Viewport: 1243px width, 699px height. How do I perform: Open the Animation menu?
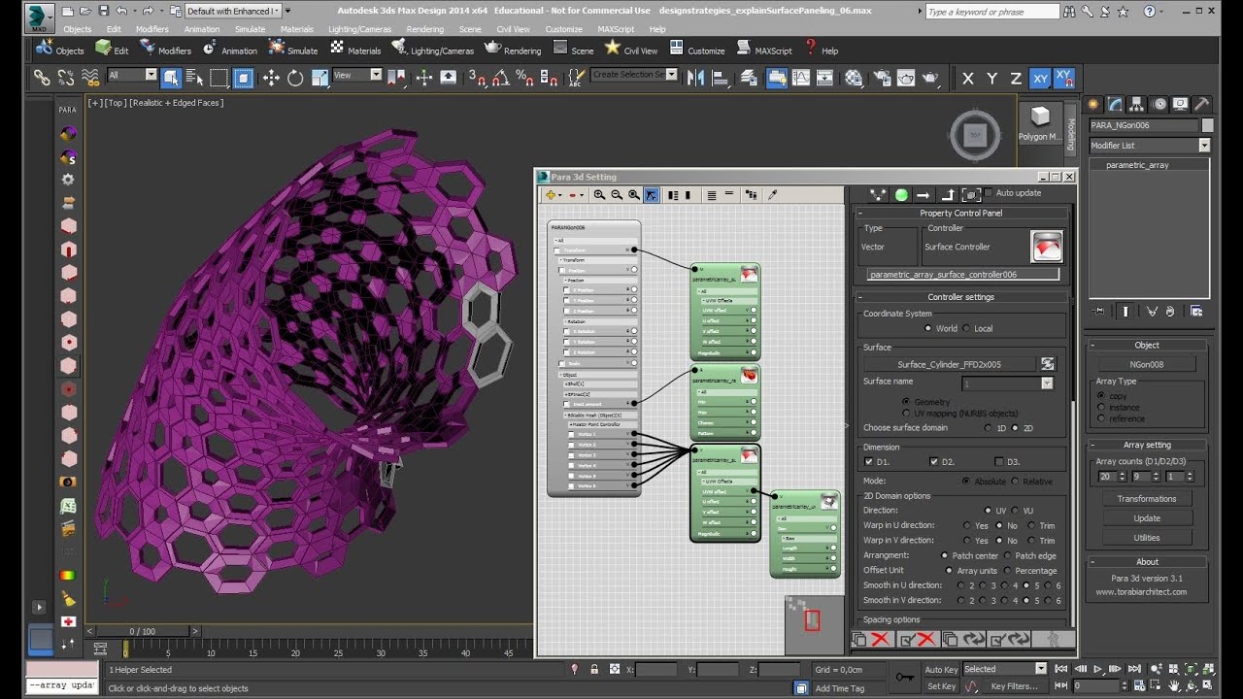pos(202,29)
